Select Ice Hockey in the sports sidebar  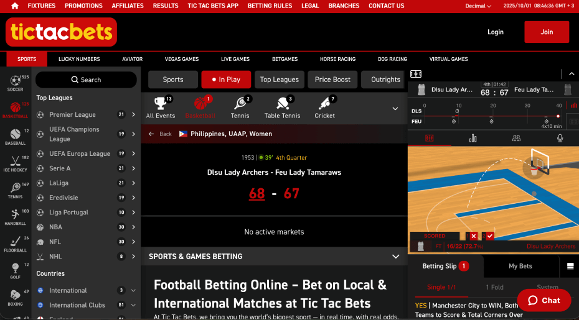pyautogui.click(x=16, y=163)
